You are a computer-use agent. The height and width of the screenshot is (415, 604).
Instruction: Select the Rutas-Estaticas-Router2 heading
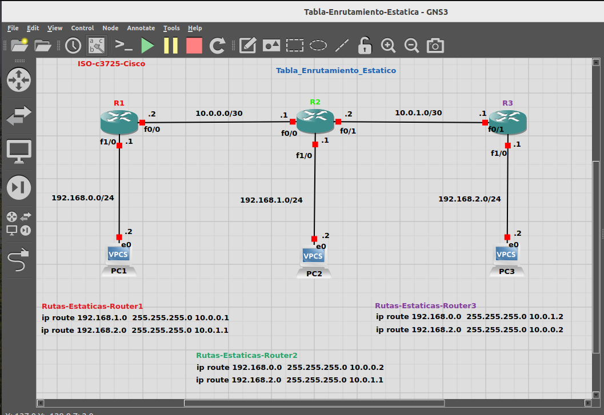(x=247, y=355)
